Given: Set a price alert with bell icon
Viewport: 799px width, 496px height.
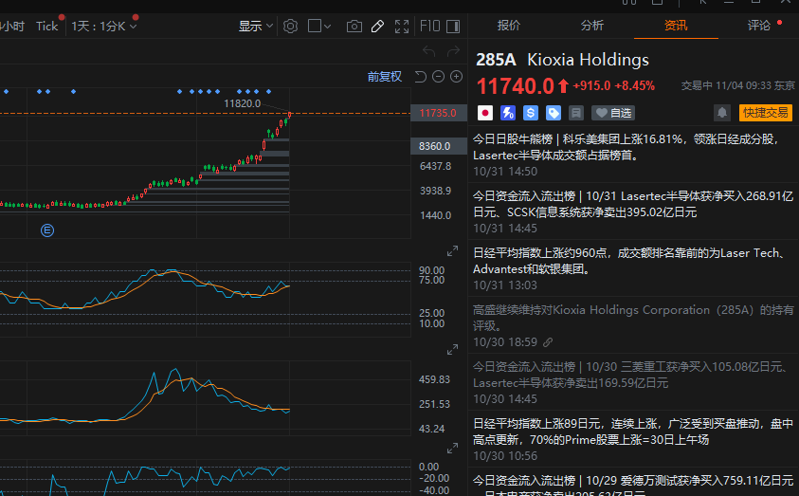Looking at the screenshot, I should coord(722,113).
